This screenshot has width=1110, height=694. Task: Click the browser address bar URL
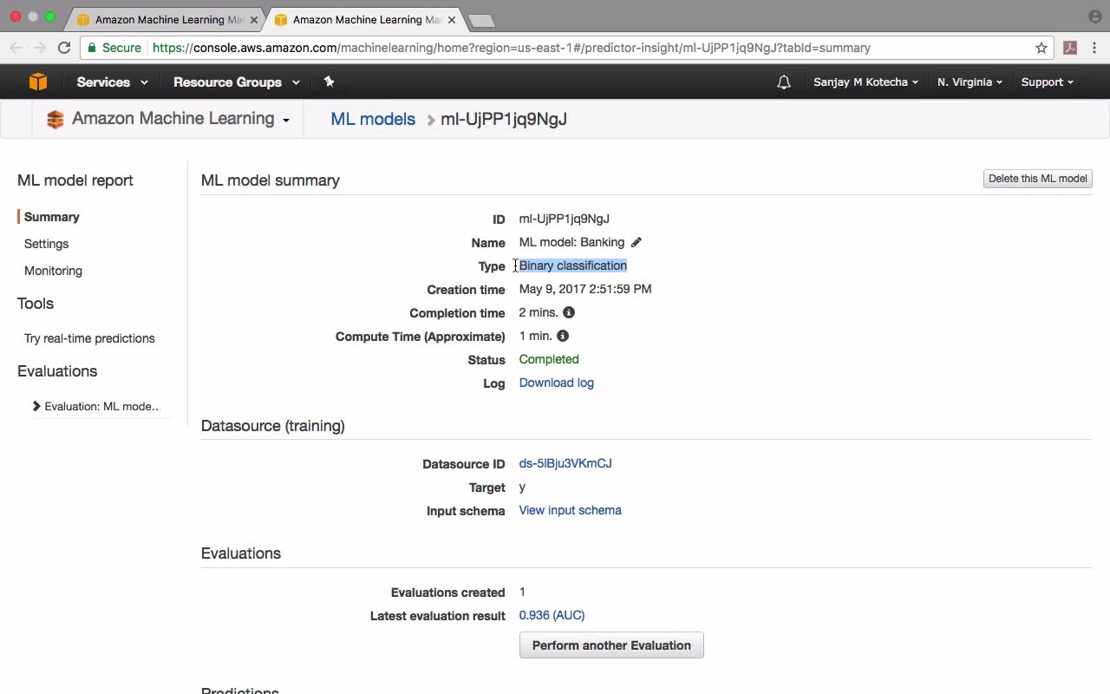tap(512, 48)
